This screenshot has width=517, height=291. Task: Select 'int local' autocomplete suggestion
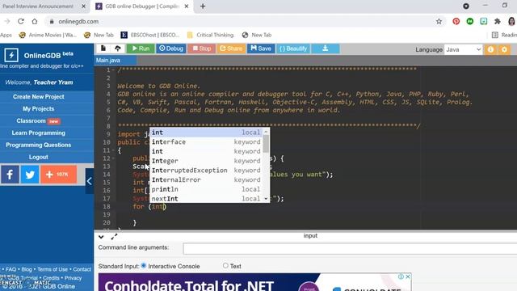pos(207,133)
